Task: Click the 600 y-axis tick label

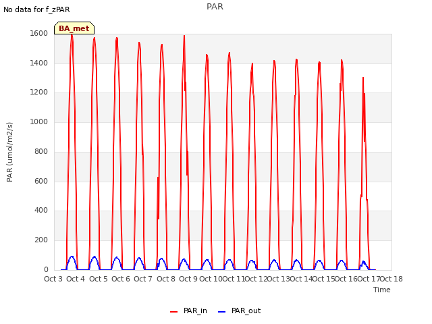Action: click(41, 181)
